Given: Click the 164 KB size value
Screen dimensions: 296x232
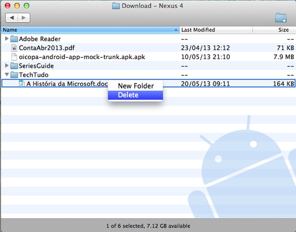Looking at the screenshot, I should (284, 84).
